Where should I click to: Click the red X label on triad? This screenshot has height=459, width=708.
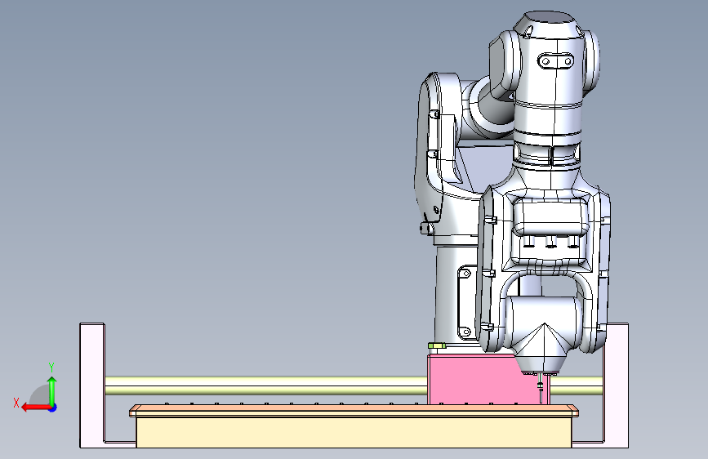tap(16, 403)
